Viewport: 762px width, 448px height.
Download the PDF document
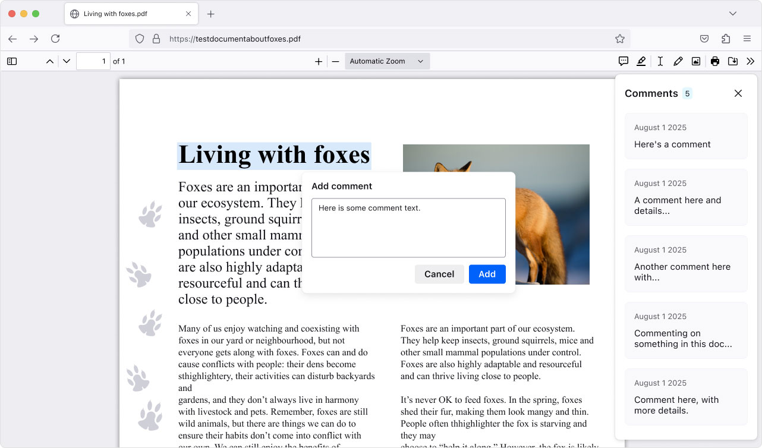pos(732,61)
